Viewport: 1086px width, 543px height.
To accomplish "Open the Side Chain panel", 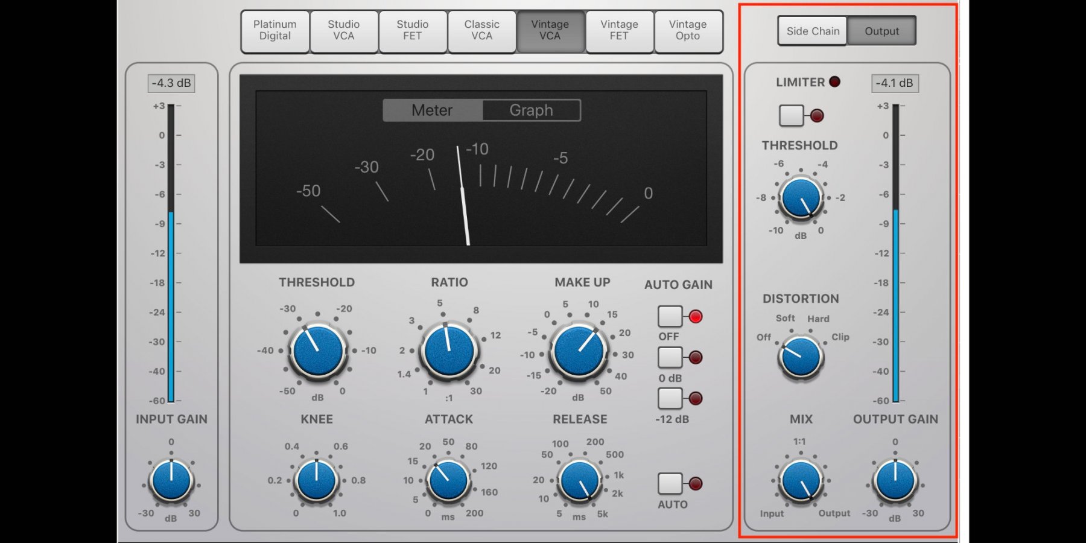I will 812,31.
